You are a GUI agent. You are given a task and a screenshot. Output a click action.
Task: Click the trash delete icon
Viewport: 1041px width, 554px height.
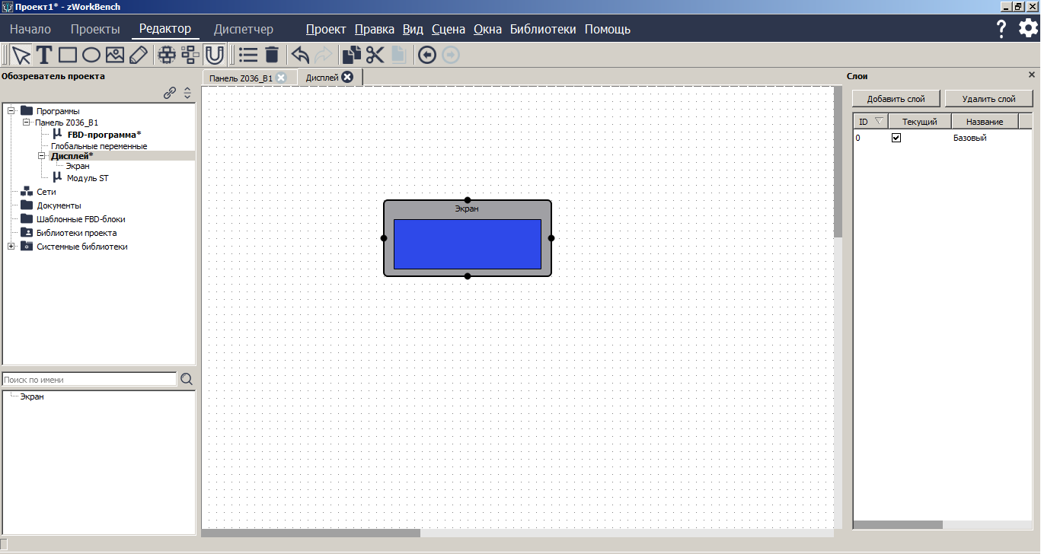(x=272, y=55)
